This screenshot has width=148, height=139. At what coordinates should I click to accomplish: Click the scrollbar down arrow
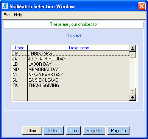point(132,91)
